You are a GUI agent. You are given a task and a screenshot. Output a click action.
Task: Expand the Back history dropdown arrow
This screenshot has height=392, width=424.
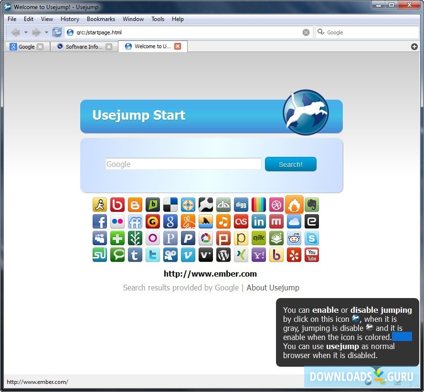pyautogui.click(x=26, y=32)
